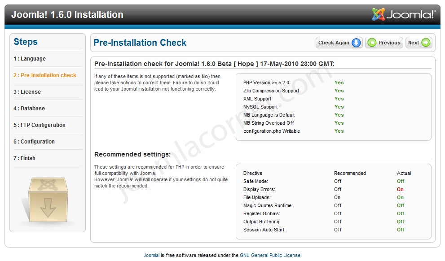Select step 2: Pre-Installation check
Image resolution: width=445 pixels, height=261 pixels.
(x=45, y=75)
